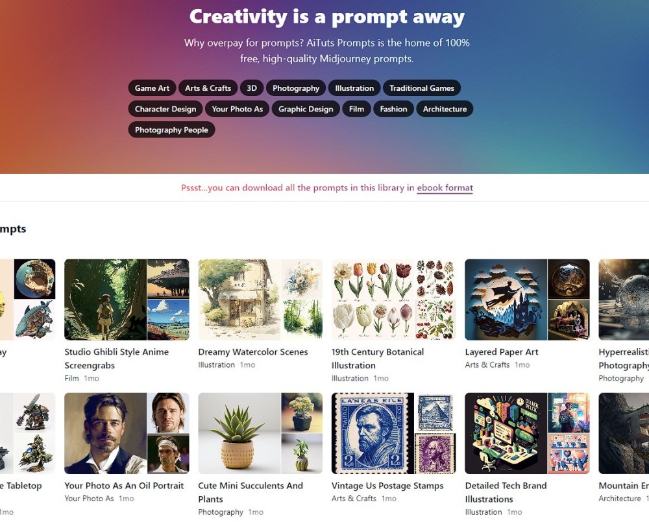Follow the ebook format link
649x522 pixels.
click(x=445, y=188)
